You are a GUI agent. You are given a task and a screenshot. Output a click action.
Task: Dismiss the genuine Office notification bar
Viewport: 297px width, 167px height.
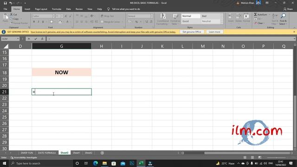tap(294, 32)
